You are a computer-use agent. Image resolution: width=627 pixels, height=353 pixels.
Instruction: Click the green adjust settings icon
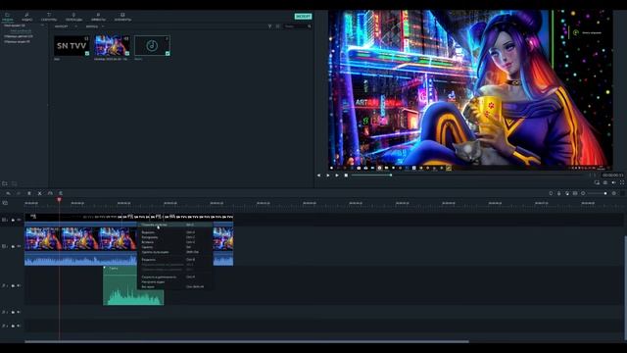pos(61,193)
